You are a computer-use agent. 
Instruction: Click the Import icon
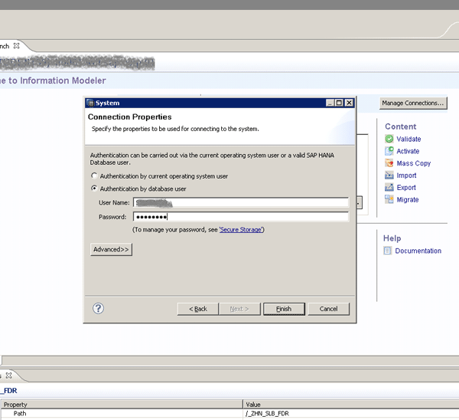[x=389, y=176]
